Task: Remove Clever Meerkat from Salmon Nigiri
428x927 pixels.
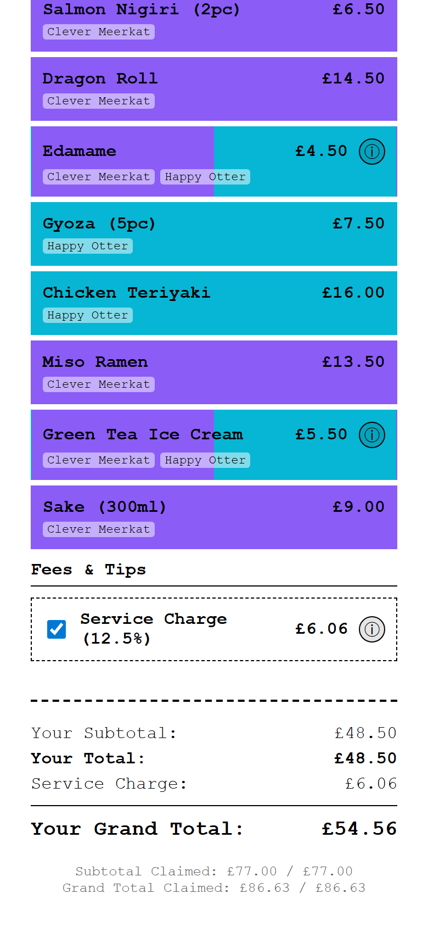Action: [98, 31]
